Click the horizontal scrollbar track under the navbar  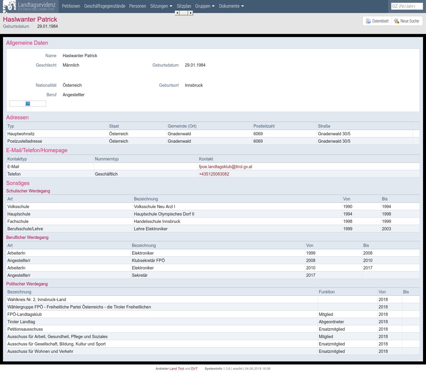[x=184, y=13]
